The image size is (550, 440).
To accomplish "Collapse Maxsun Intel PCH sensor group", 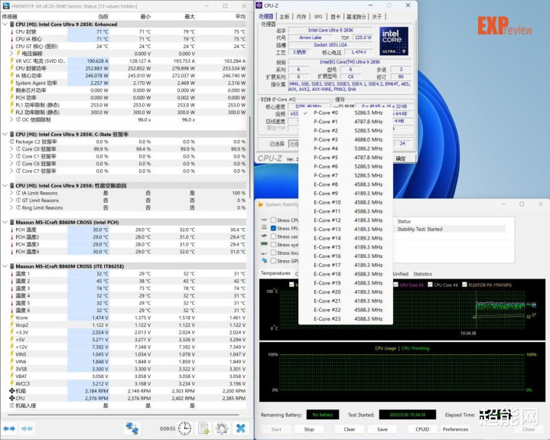I will [5, 222].
